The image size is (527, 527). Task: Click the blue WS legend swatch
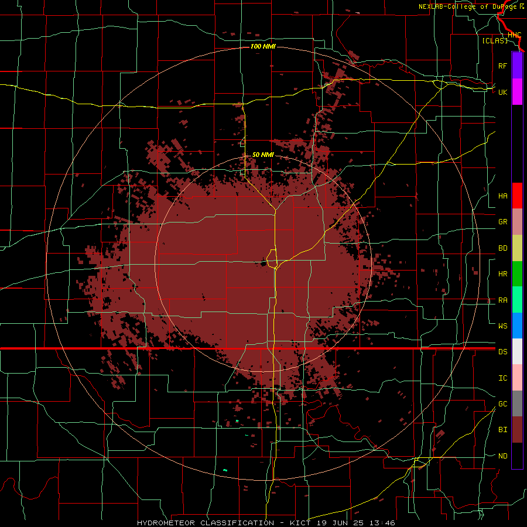point(517,326)
